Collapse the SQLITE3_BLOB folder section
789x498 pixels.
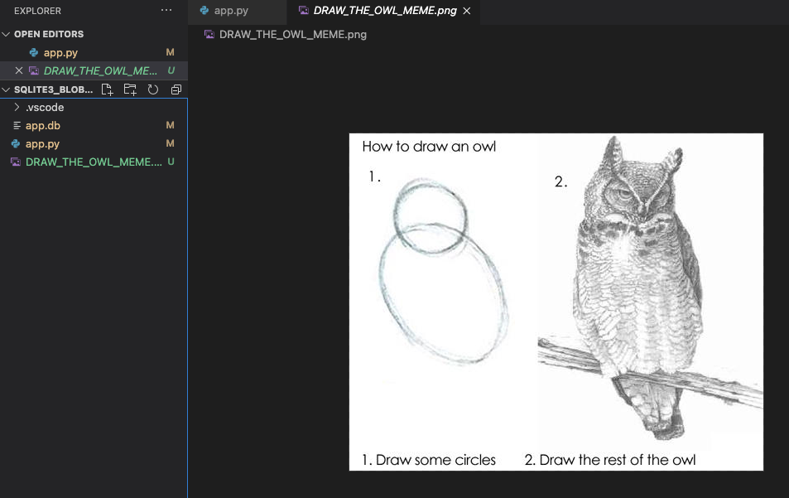[x=6, y=89]
